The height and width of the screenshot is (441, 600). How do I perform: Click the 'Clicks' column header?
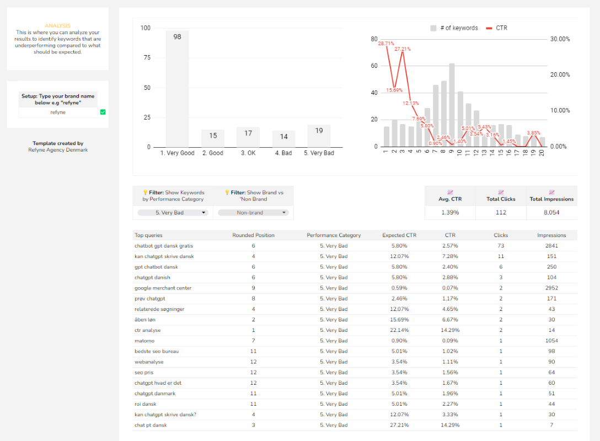pyautogui.click(x=501, y=235)
